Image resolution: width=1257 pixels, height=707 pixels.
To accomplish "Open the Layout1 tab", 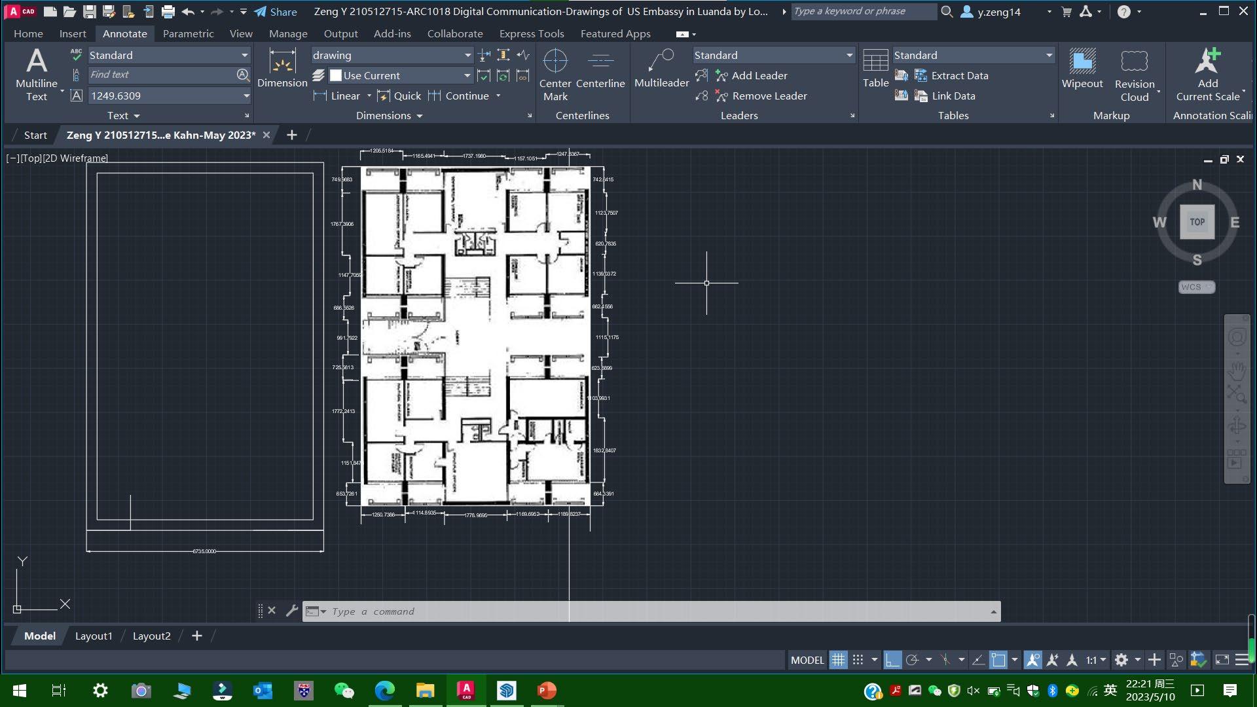I will (94, 636).
